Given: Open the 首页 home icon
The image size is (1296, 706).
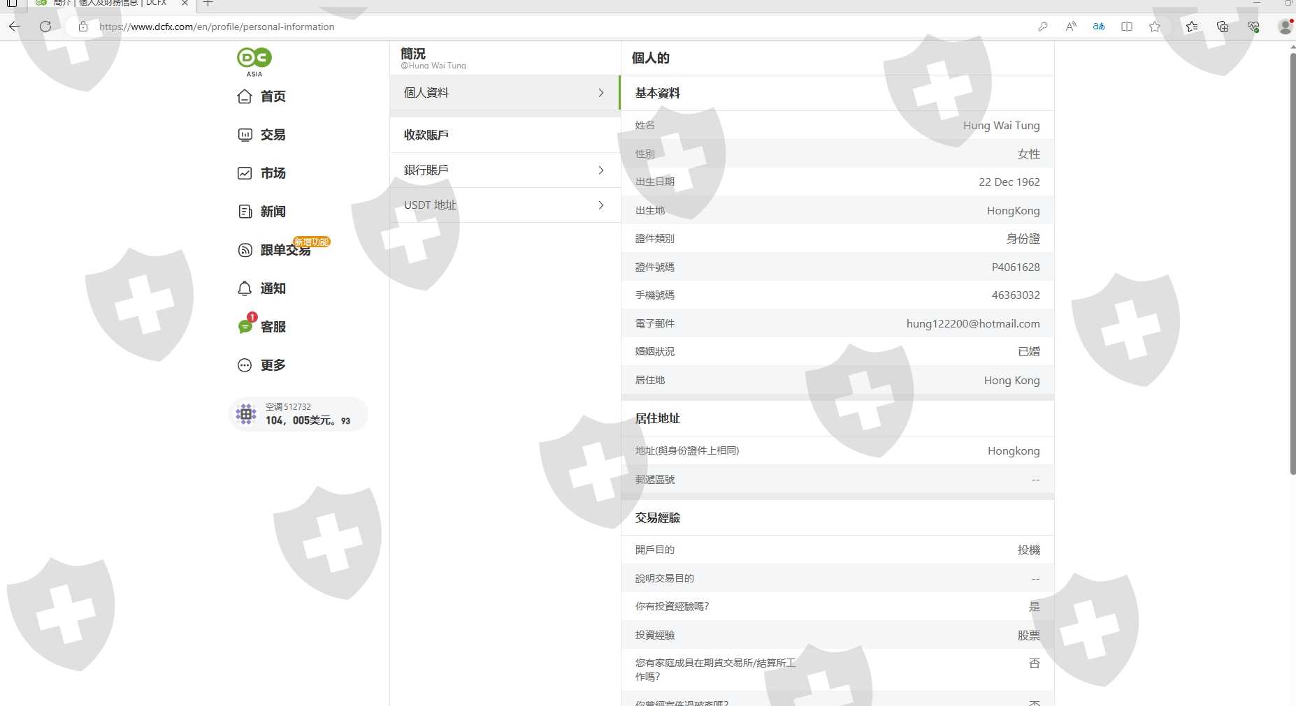Looking at the screenshot, I should coord(245,96).
